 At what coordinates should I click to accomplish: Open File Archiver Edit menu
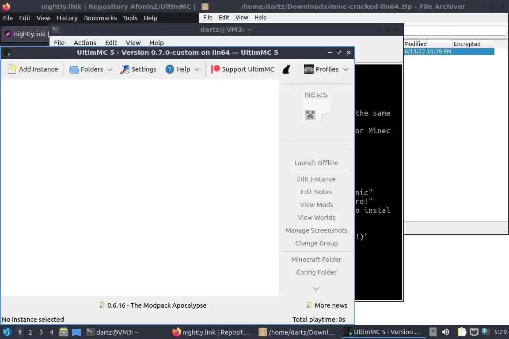(x=224, y=18)
